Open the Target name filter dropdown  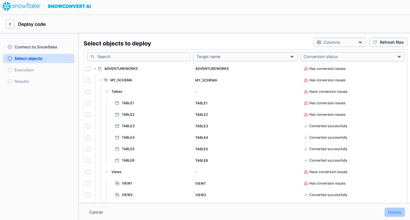[245, 57]
